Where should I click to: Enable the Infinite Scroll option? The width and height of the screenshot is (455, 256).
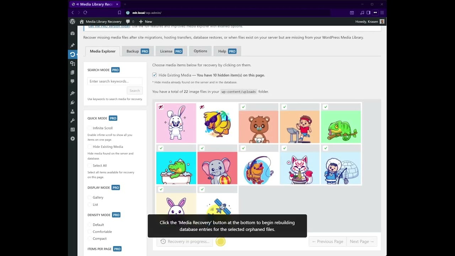click(x=90, y=128)
